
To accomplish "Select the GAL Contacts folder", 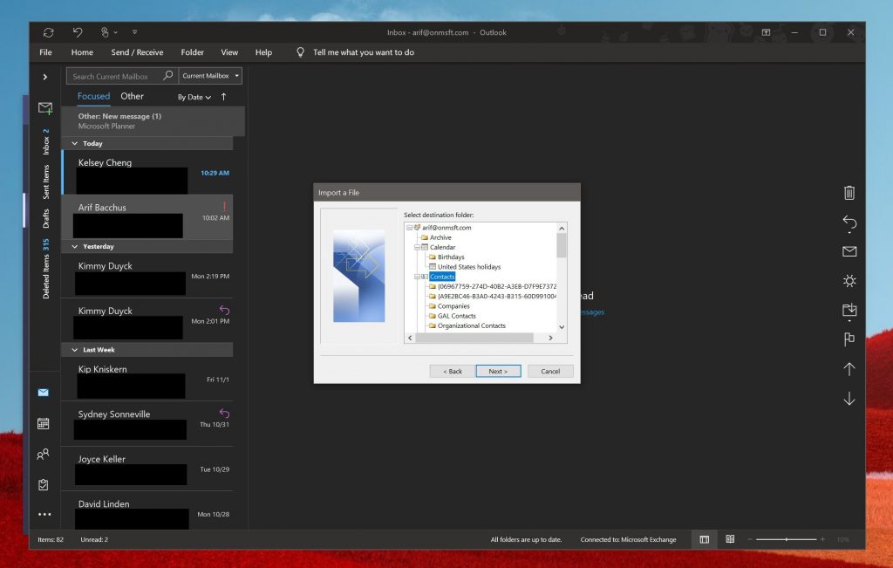I will click(456, 316).
